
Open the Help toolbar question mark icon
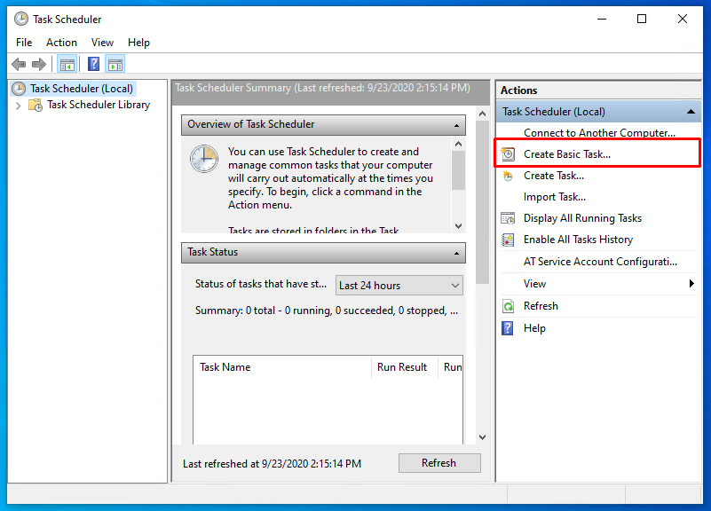coord(93,65)
